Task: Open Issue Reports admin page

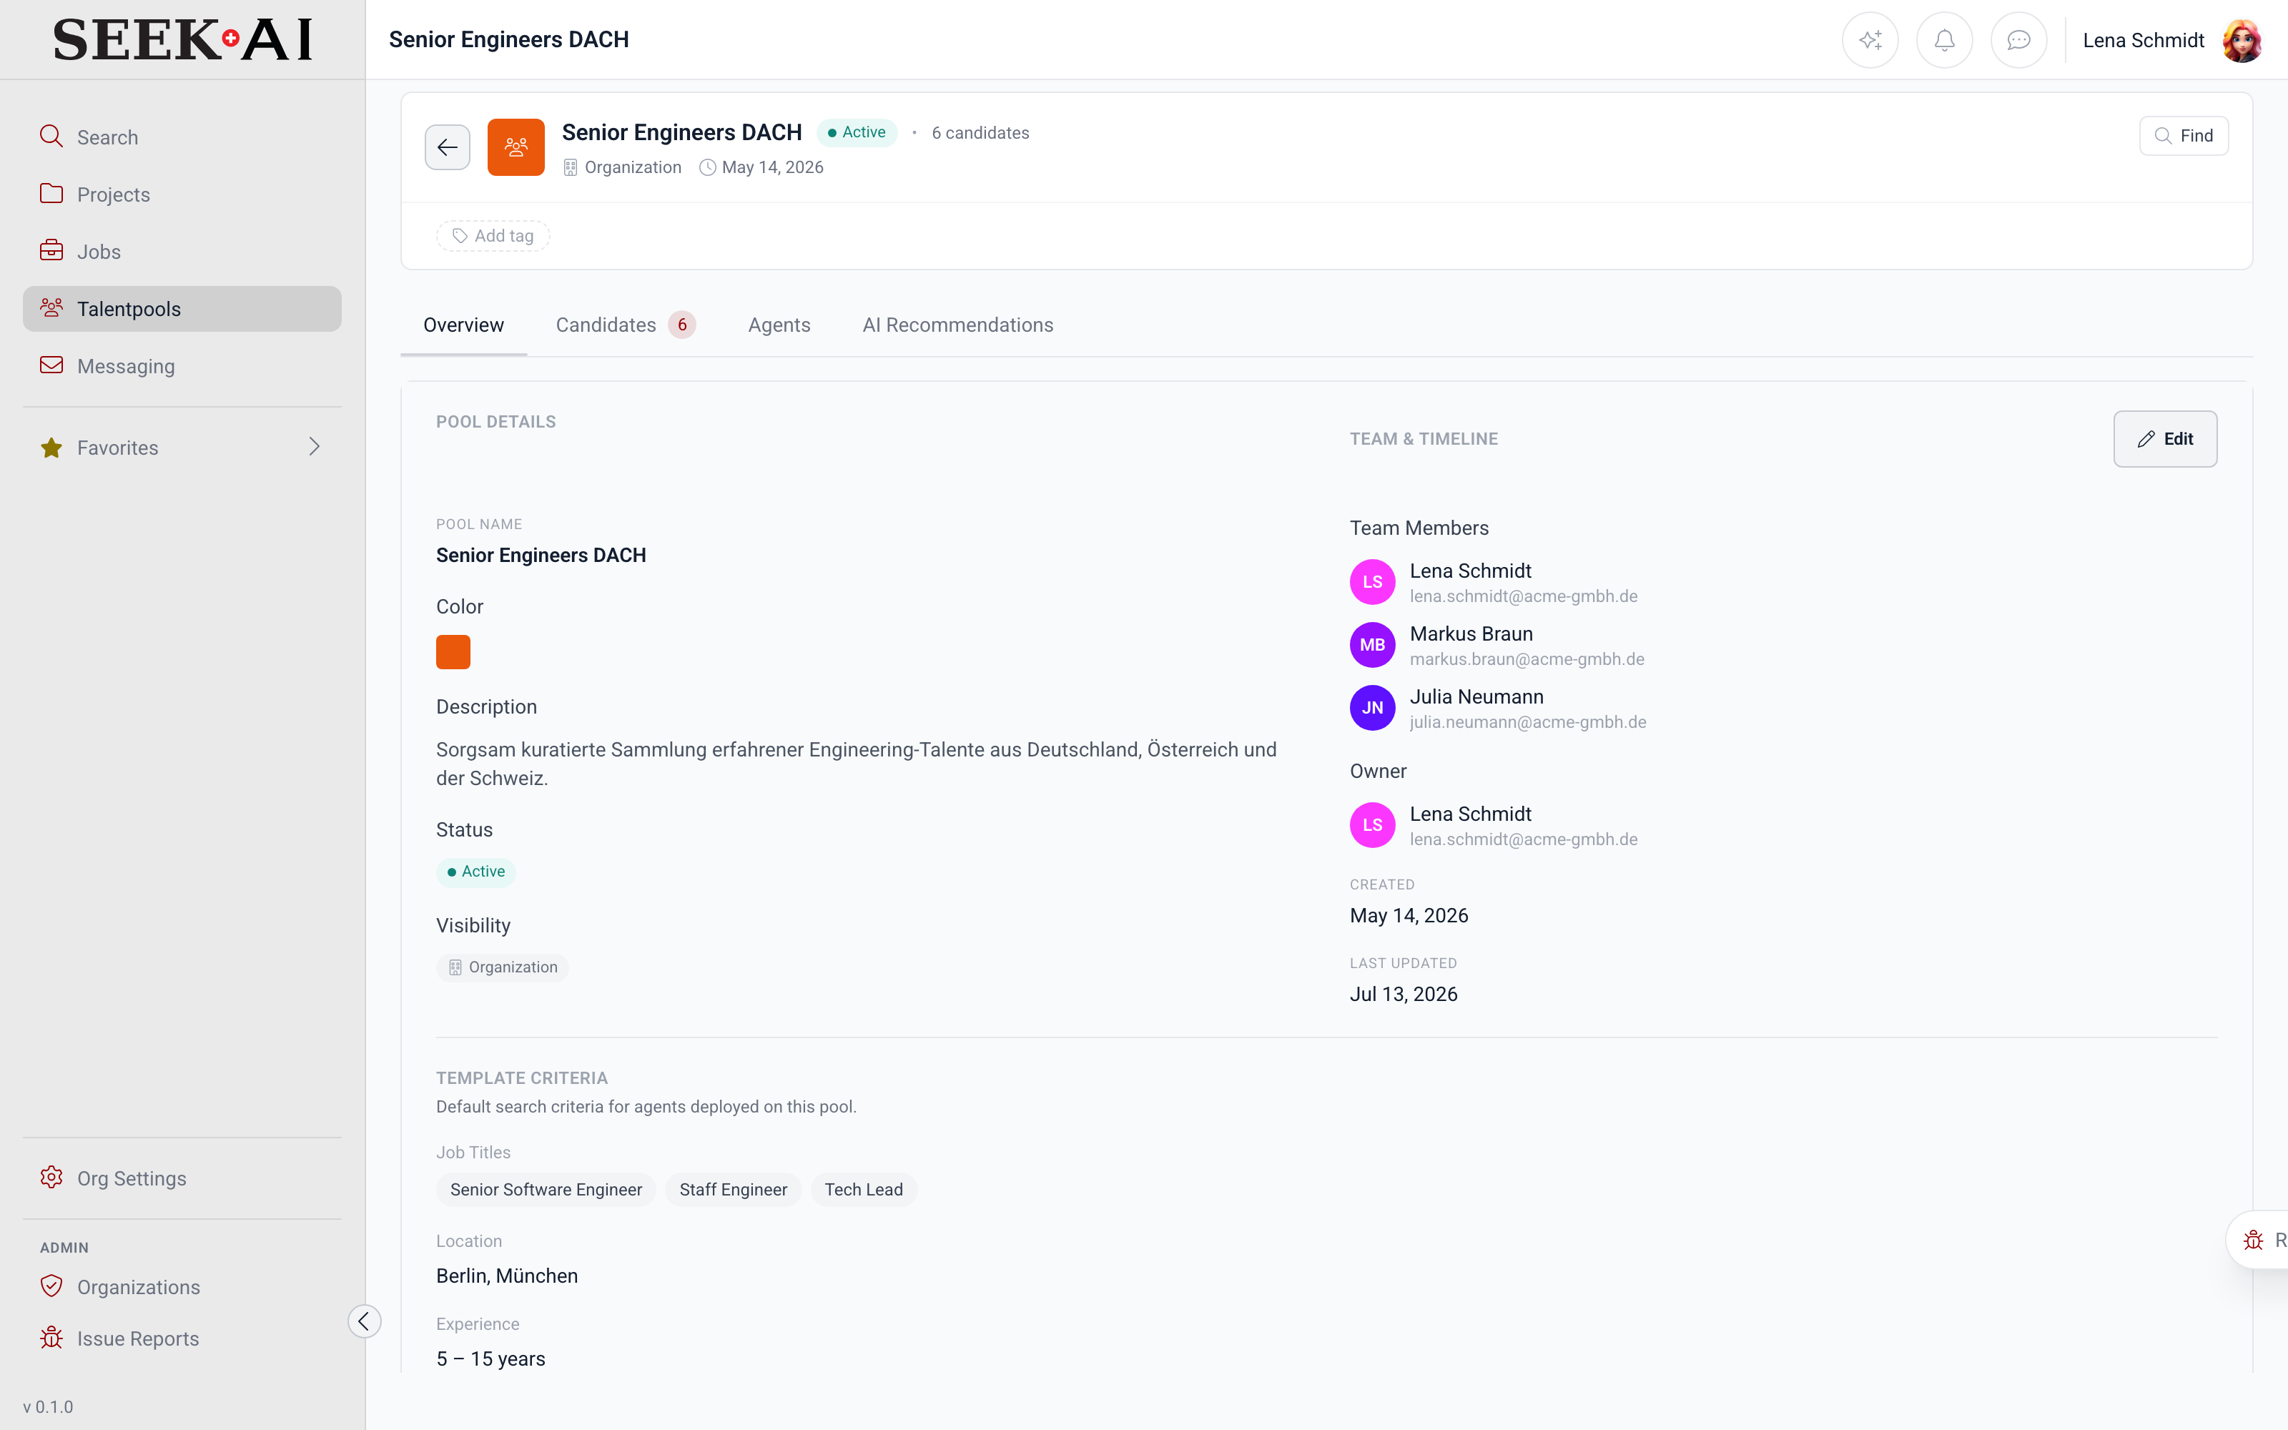Action: click(x=182, y=1338)
